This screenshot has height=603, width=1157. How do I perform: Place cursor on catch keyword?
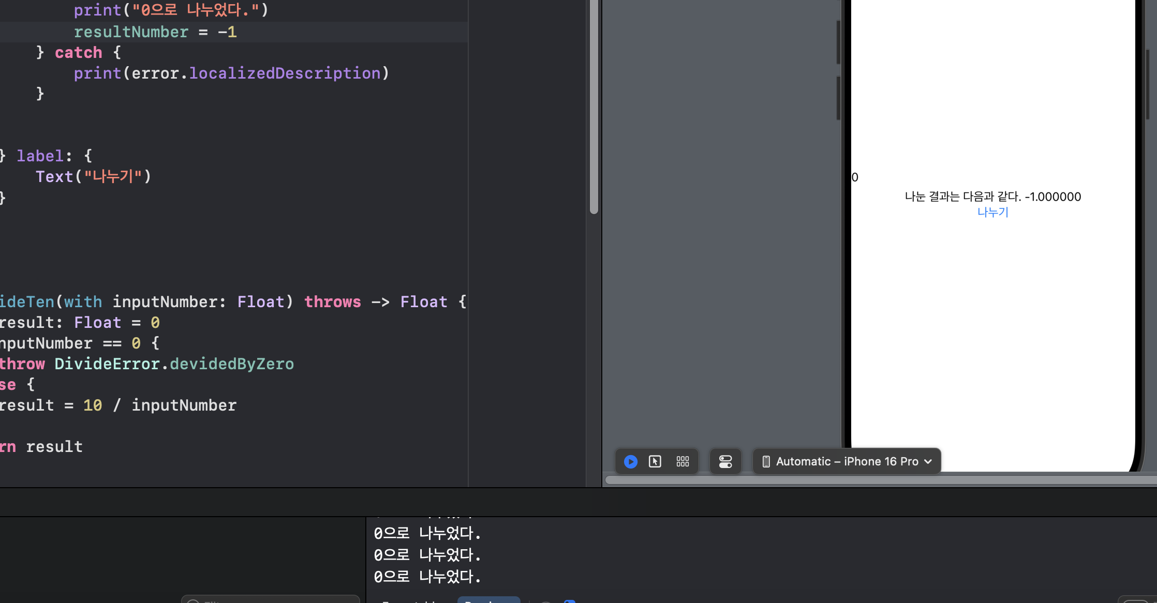click(79, 53)
